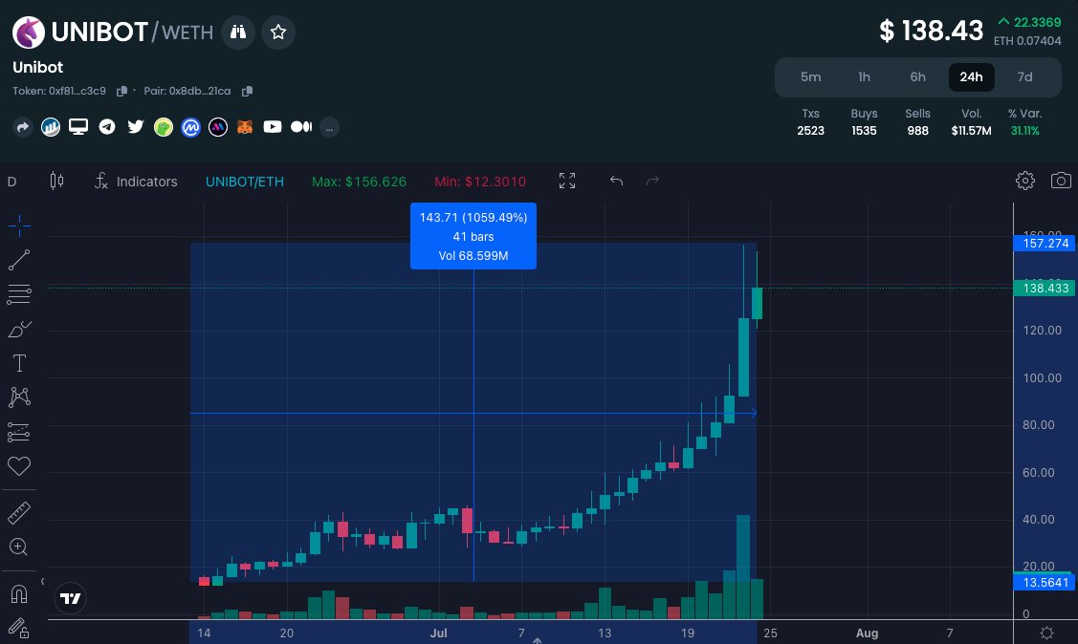The image size is (1078, 644).
Task: Click the 138.433 current price label
Action: coord(1045,289)
